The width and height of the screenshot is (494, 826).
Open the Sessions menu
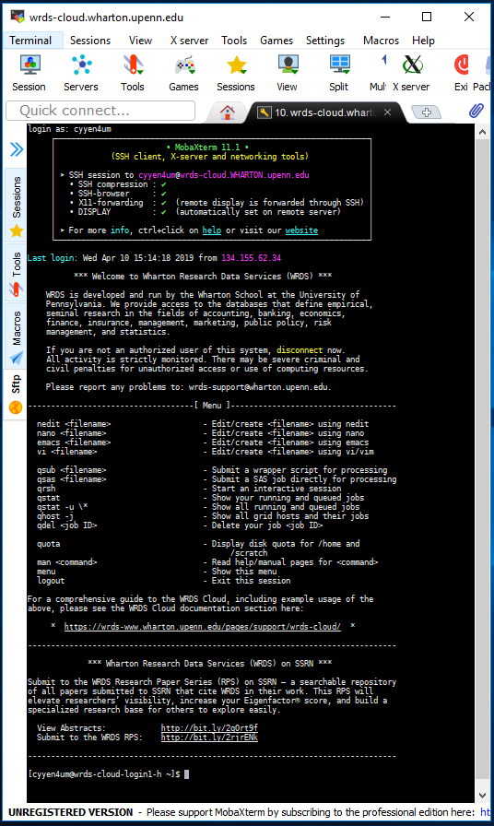tap(90, 41)
